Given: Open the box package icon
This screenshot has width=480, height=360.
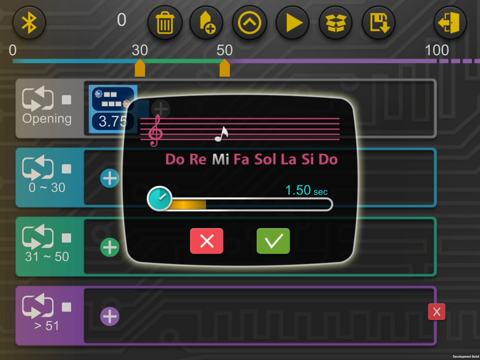Looking at the screenshot, I should pos(336,23).
